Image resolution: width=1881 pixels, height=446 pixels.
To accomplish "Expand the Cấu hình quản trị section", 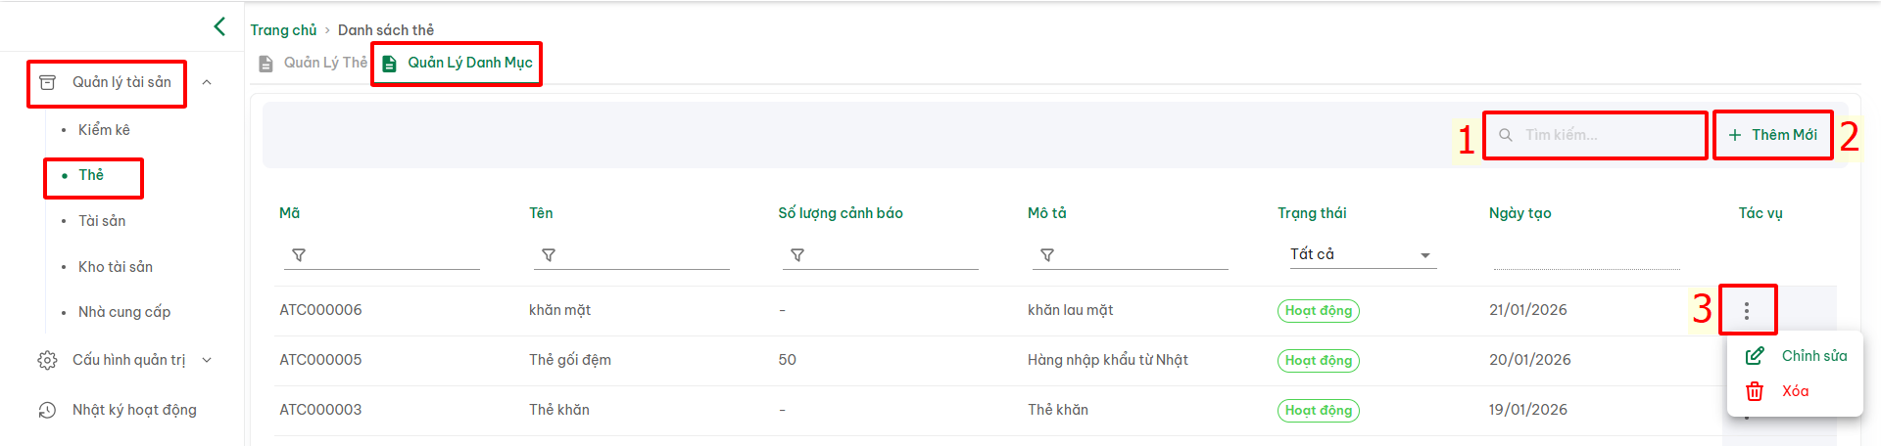I will click(x=207, y=360).
